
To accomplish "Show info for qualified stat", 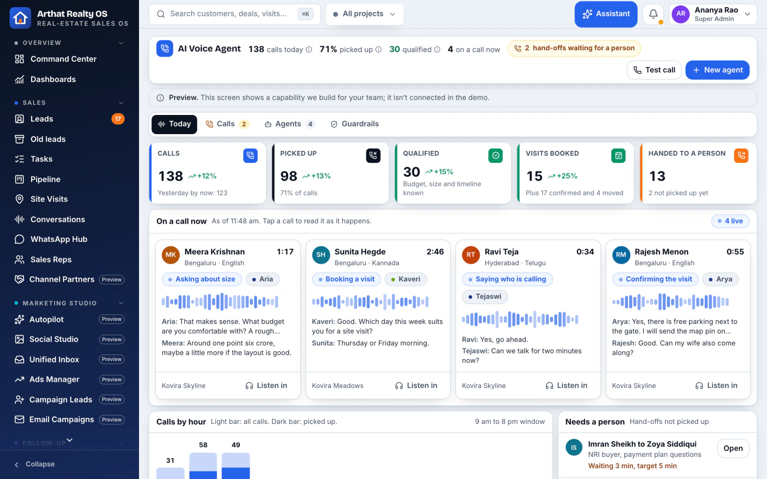I will [437, 49].
